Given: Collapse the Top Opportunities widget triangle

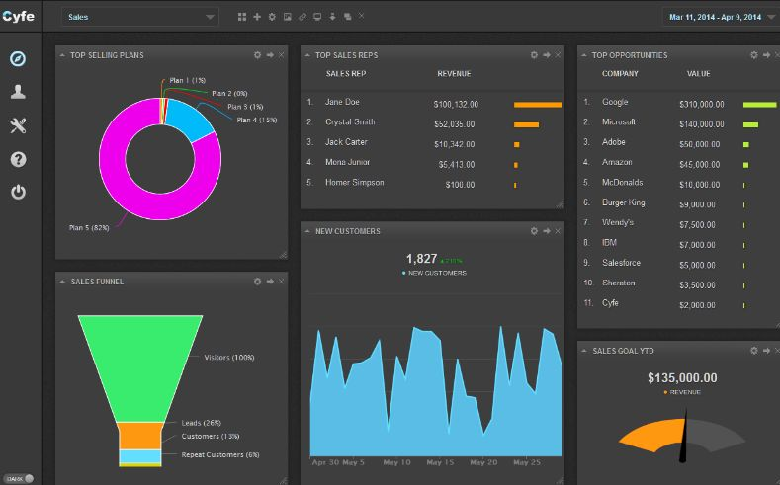Looking at the screenshot, I should click(x=584, y=55).
